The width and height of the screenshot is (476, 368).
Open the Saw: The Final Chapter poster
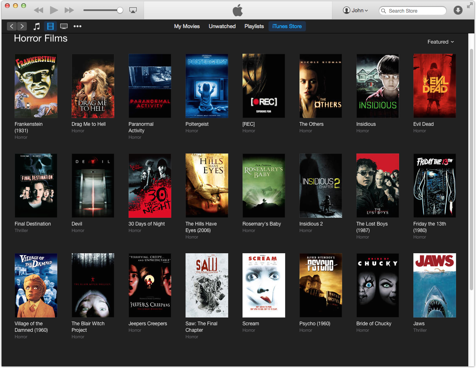coord(207,285)
